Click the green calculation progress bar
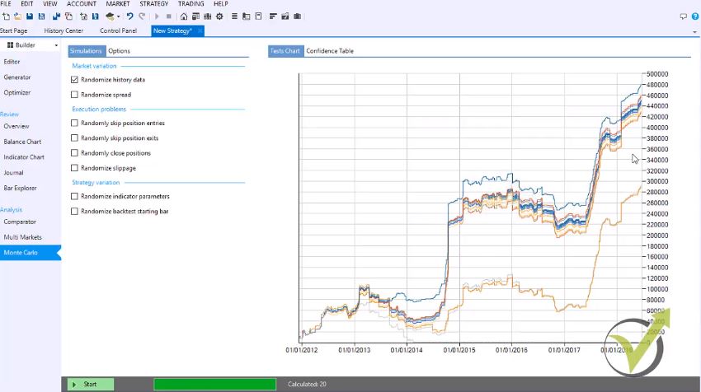701x392 pixels. coord(214,384)
